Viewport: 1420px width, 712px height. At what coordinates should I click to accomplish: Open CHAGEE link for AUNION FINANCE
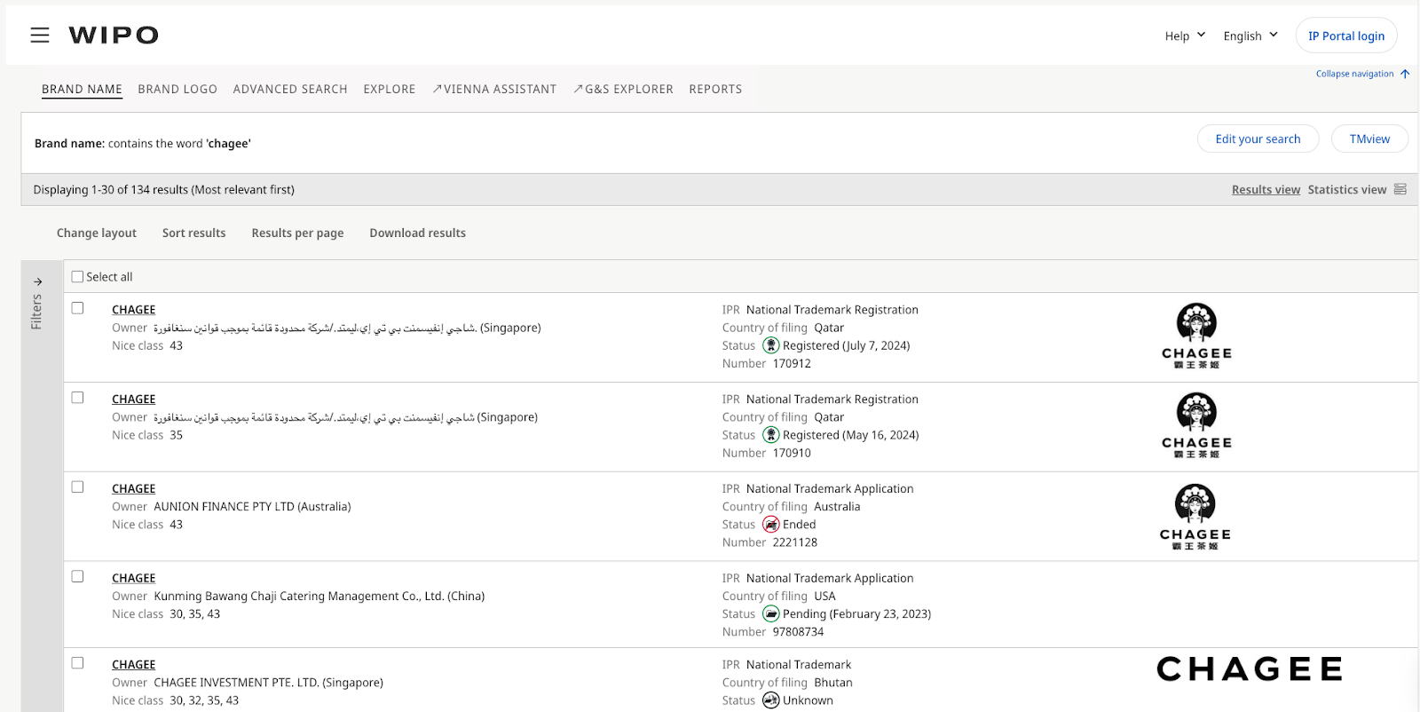(133, 488)
